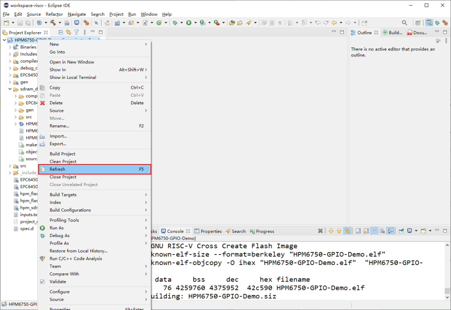Open the Window menu in menu bar
Viewport: 451px width, 310px height.
coord(149,14)
